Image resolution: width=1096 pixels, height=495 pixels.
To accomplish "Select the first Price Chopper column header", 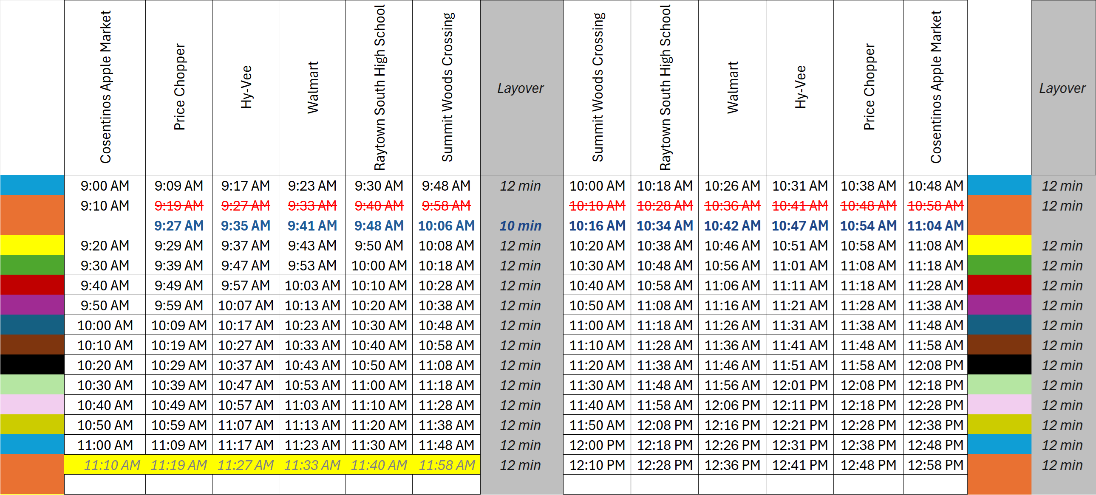I will (x=179, y=87).
